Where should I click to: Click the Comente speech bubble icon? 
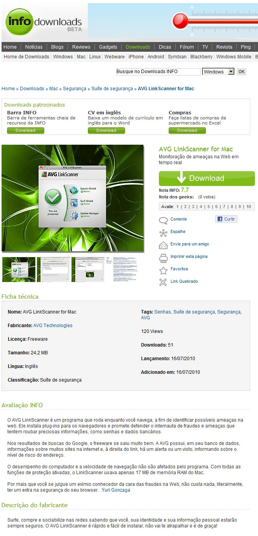click(163, 221)
